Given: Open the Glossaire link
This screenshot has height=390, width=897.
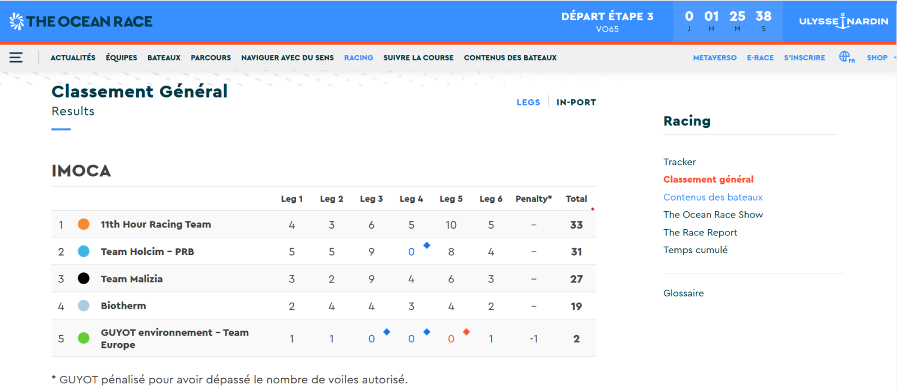Looking at the screenshot, I should [683, 293].
